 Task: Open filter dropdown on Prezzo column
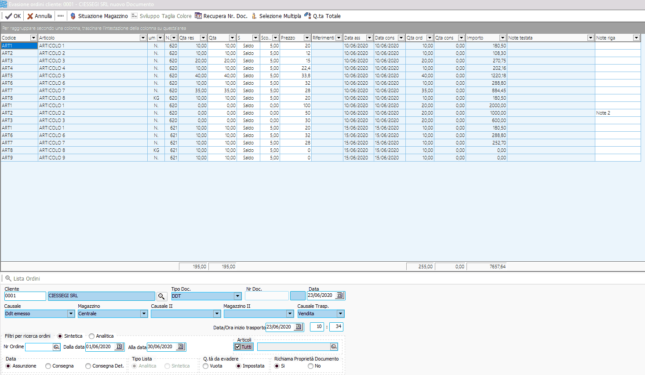pyautogui.click(x=307, y=38)
